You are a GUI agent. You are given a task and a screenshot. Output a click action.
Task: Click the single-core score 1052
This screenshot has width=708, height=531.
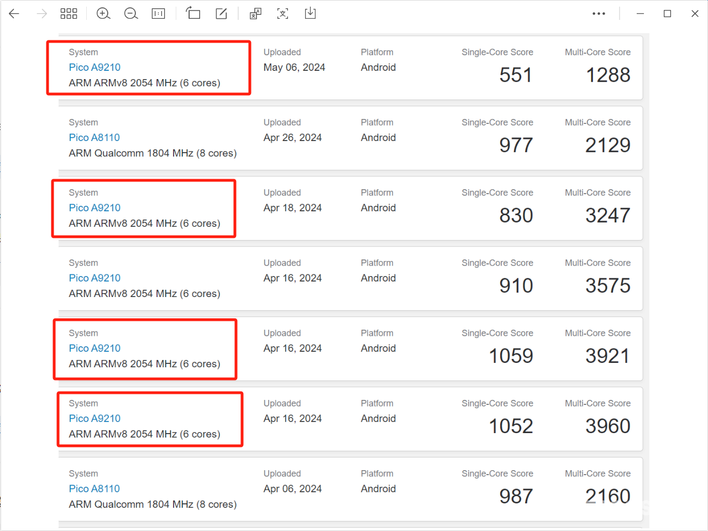[x=511, y=426]
